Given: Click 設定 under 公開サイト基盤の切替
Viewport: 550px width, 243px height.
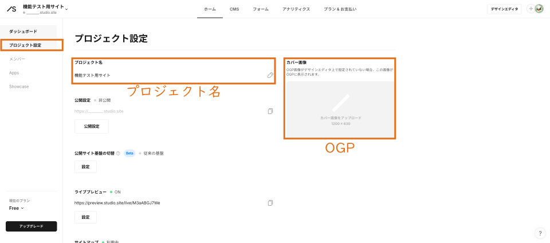Looking at the screenshot, I should pos(85,167).
